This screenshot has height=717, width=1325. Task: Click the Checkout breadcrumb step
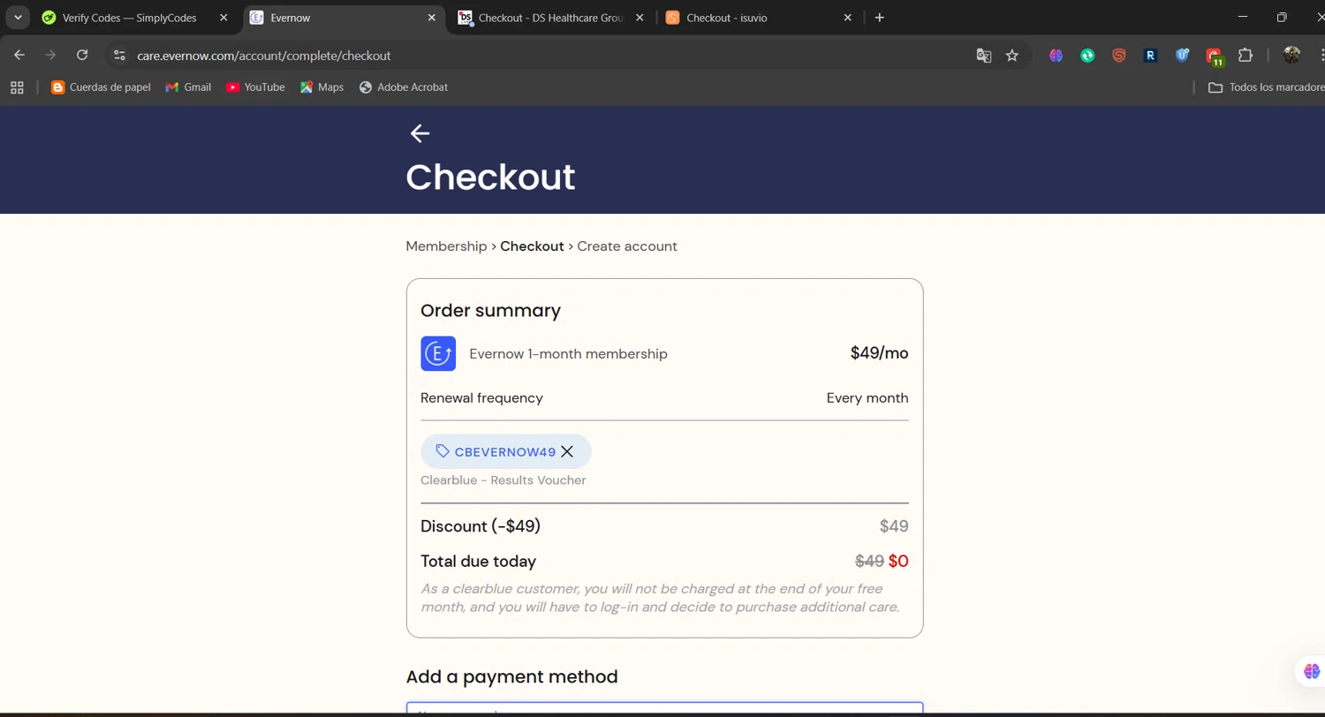pos(532,246)
